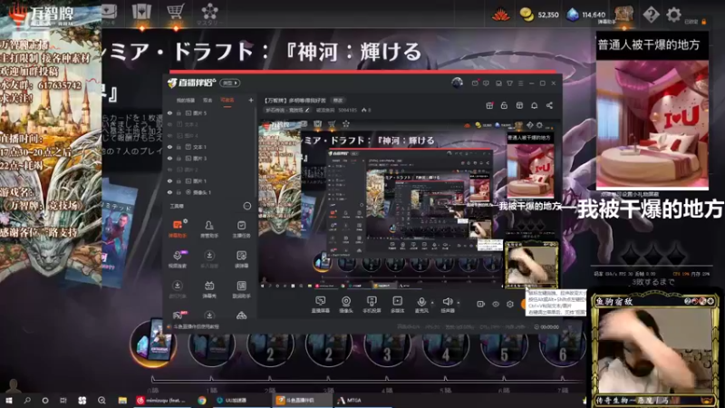Toggle visibility of 图片 3 layer

point(169,158)
